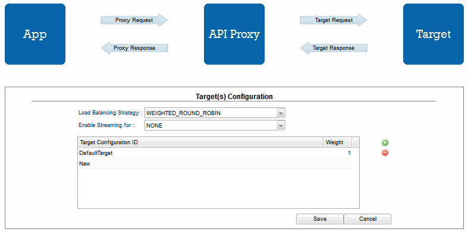468x232 pixels.
Task: Click the red remove target icon
Action: 385,153
